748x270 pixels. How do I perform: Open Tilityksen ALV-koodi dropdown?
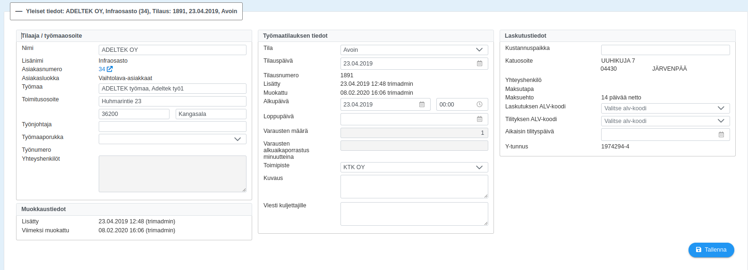pyautogui.click(x=665, y=121)
